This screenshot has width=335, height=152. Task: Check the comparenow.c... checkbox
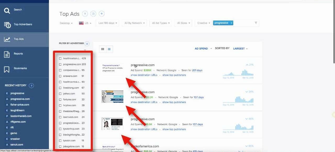pos(60,70)
